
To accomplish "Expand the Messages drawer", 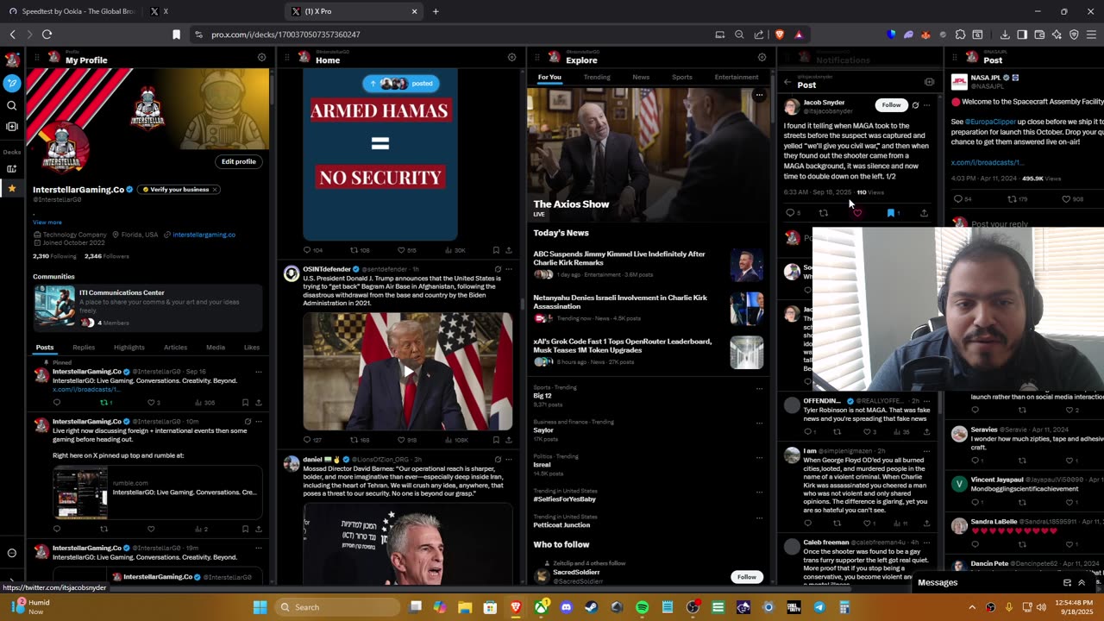I will pyautogui.click(x=1082, y=583).
